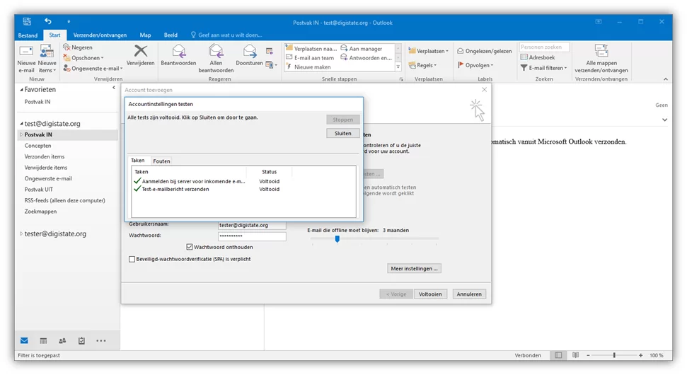This screenshot has height=375, width=687.
Task: Collapse the Favorieten section
Action: [21, 89]
